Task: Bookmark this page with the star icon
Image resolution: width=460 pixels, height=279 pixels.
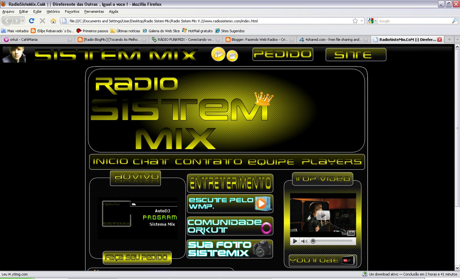Action: 355,21
